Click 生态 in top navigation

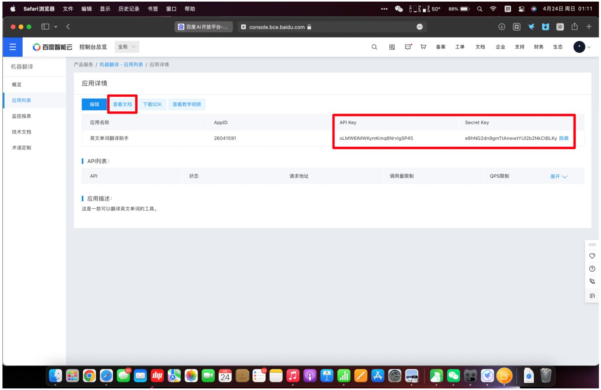coord(558,47)
